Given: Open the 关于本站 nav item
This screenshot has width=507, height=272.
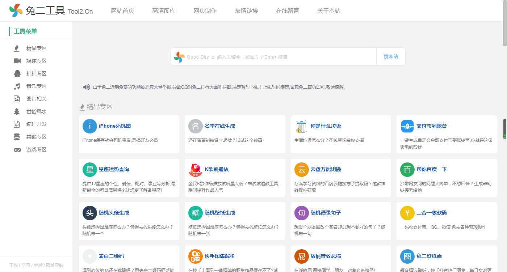Looking at the screenshot, I should (329, 11).
